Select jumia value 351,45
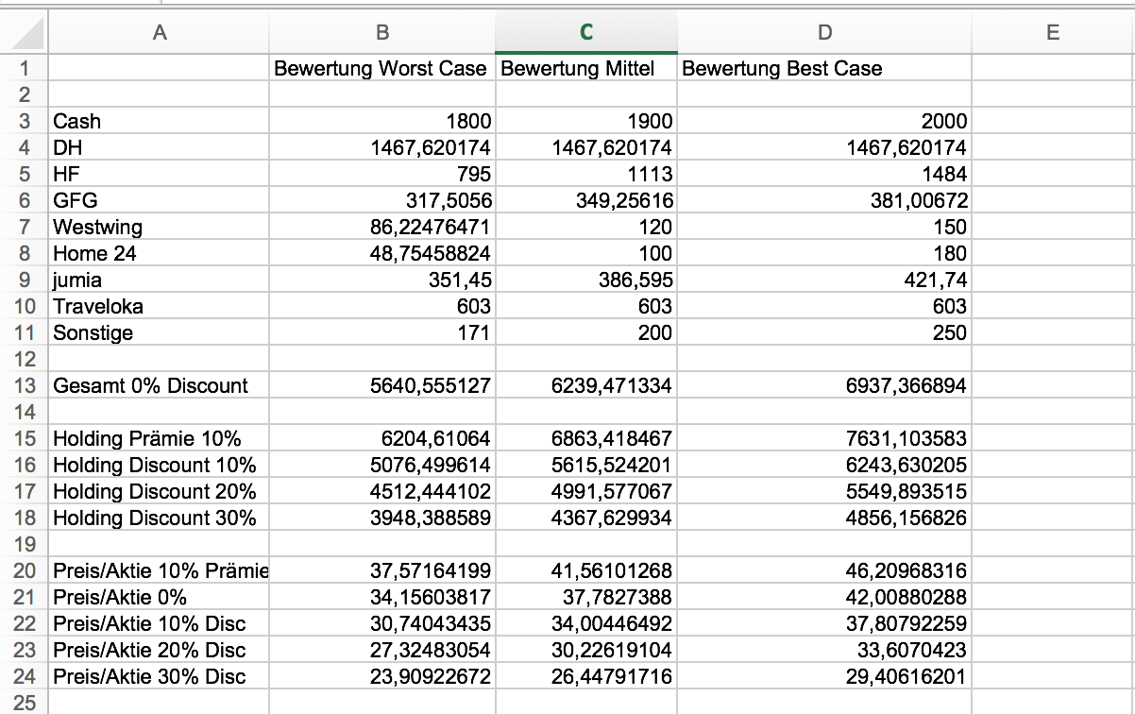The height and width of the screenshot is (714, 1135). pyautogui.click(x=382, y=280)
